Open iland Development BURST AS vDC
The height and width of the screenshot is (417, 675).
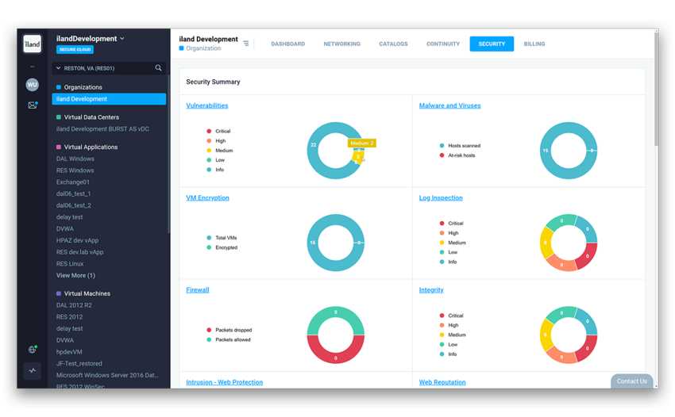point(102,129)
